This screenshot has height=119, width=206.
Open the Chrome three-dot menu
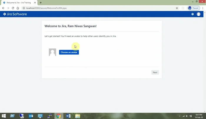pyautogui.click(x=203, y=8)
